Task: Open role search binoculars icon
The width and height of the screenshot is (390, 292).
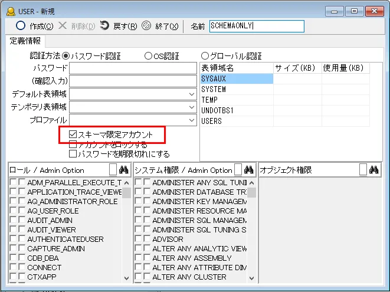Action: (124, 170)
